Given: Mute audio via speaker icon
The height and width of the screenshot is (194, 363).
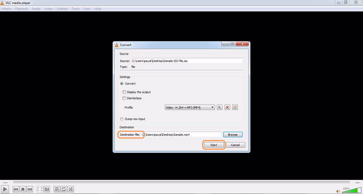Looking at the screenshot, I should [338, 191].
